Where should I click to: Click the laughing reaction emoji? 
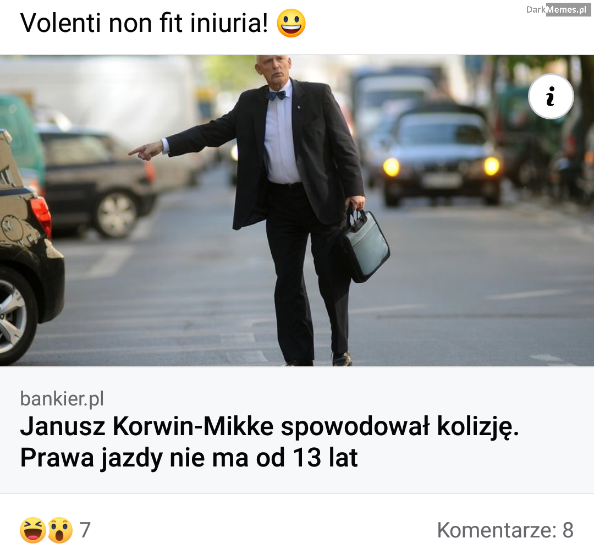pos(33,530)
